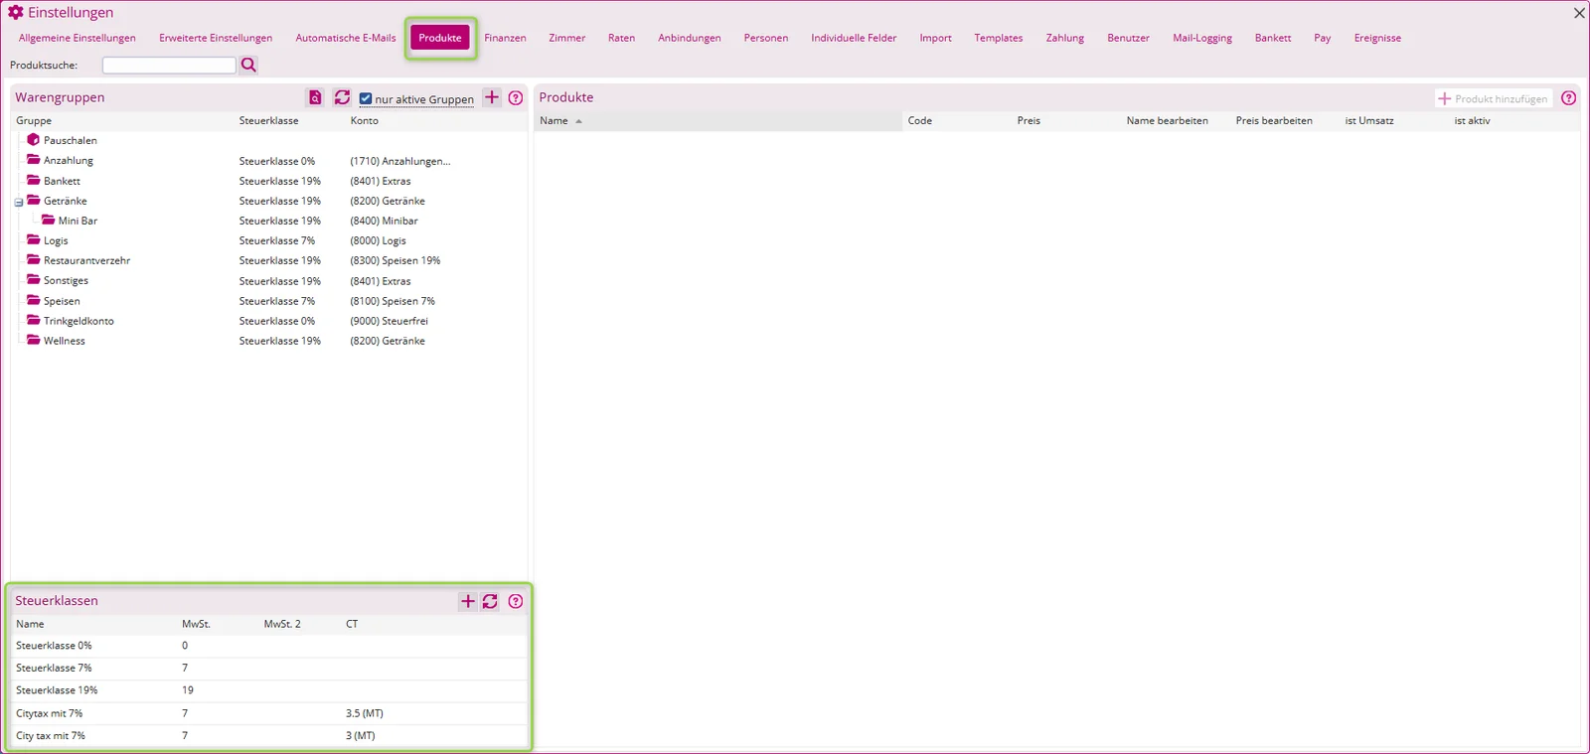Select the Sonstiges group row

coord(269,281)
